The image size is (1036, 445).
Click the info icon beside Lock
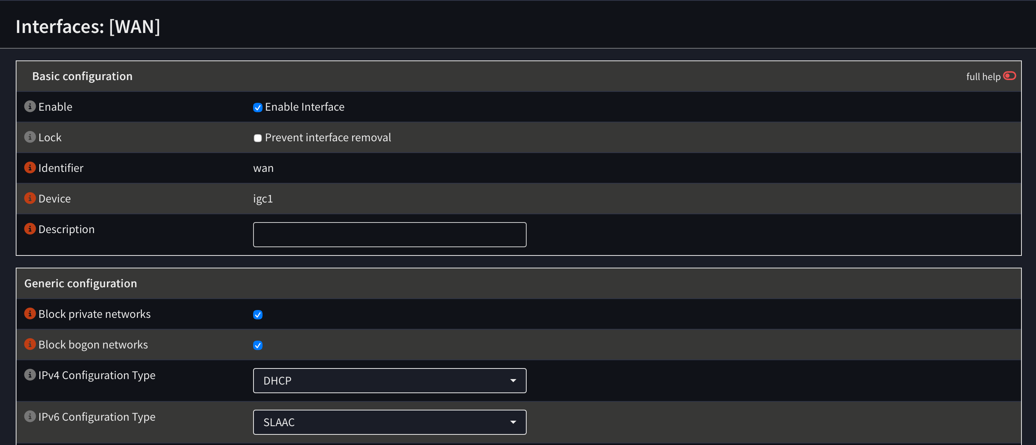click(30, 137)
